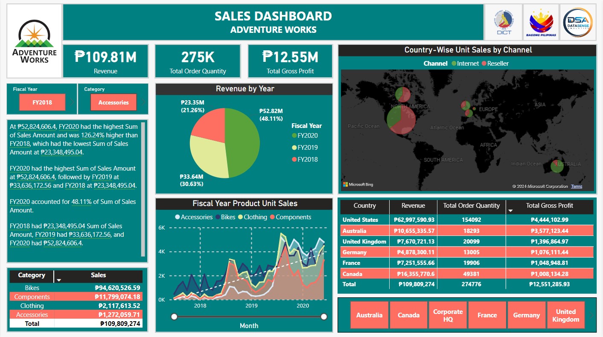Toggle the Germany country slicer tile

pyautogui.click(x=527, y=315)
